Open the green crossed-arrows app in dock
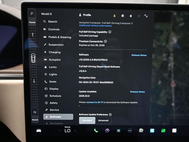189x142 pixels. (118, 130)
